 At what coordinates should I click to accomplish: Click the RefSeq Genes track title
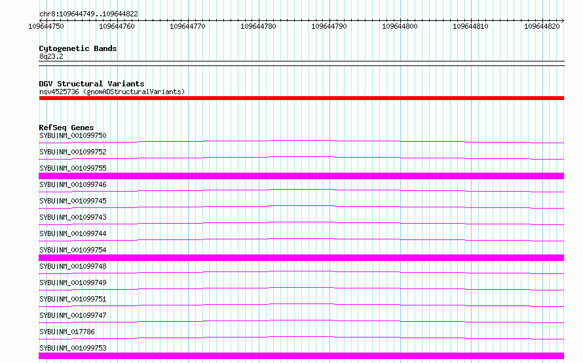pyautogui.click(x=66, y=128)
